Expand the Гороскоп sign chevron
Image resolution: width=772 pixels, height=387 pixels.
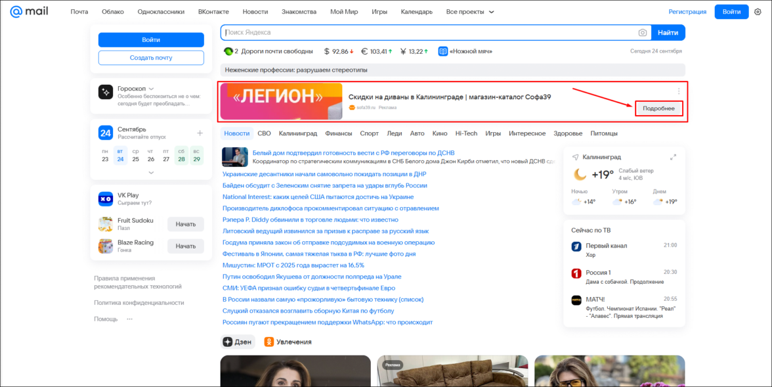click(151, 89)
